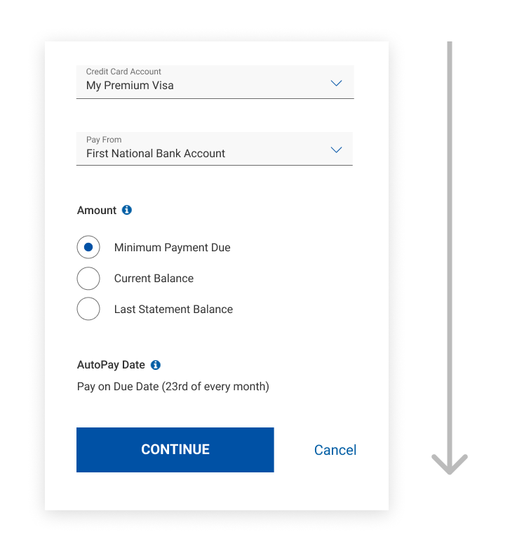
Task: Click the info icon beside AutoPay Date
Action: point(156,365)
